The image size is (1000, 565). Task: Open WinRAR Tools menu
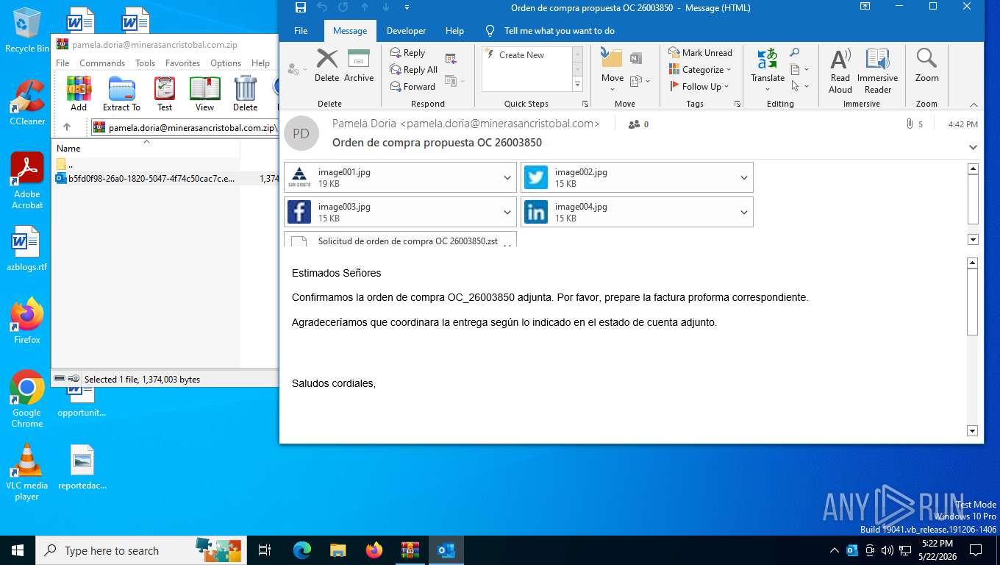(x=145, y=63)
